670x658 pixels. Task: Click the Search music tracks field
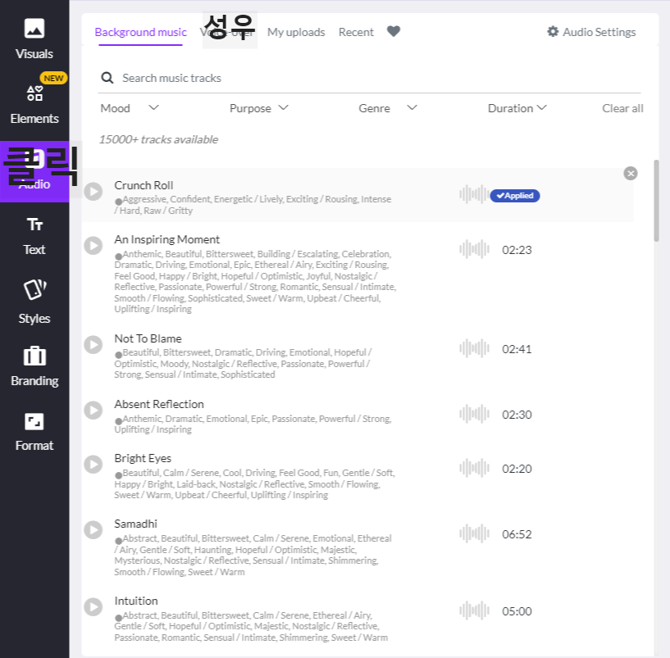(369, 78)
